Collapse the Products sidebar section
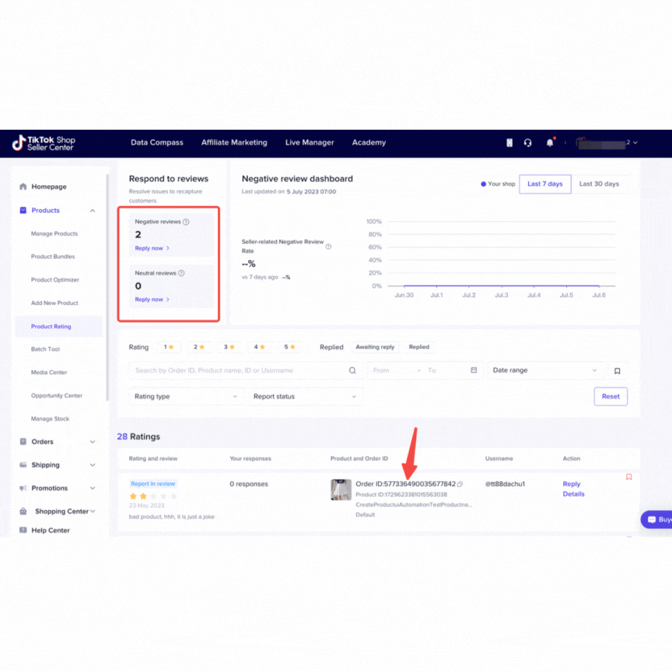Screen dimensions: 672x672 (x=93, y=211)
